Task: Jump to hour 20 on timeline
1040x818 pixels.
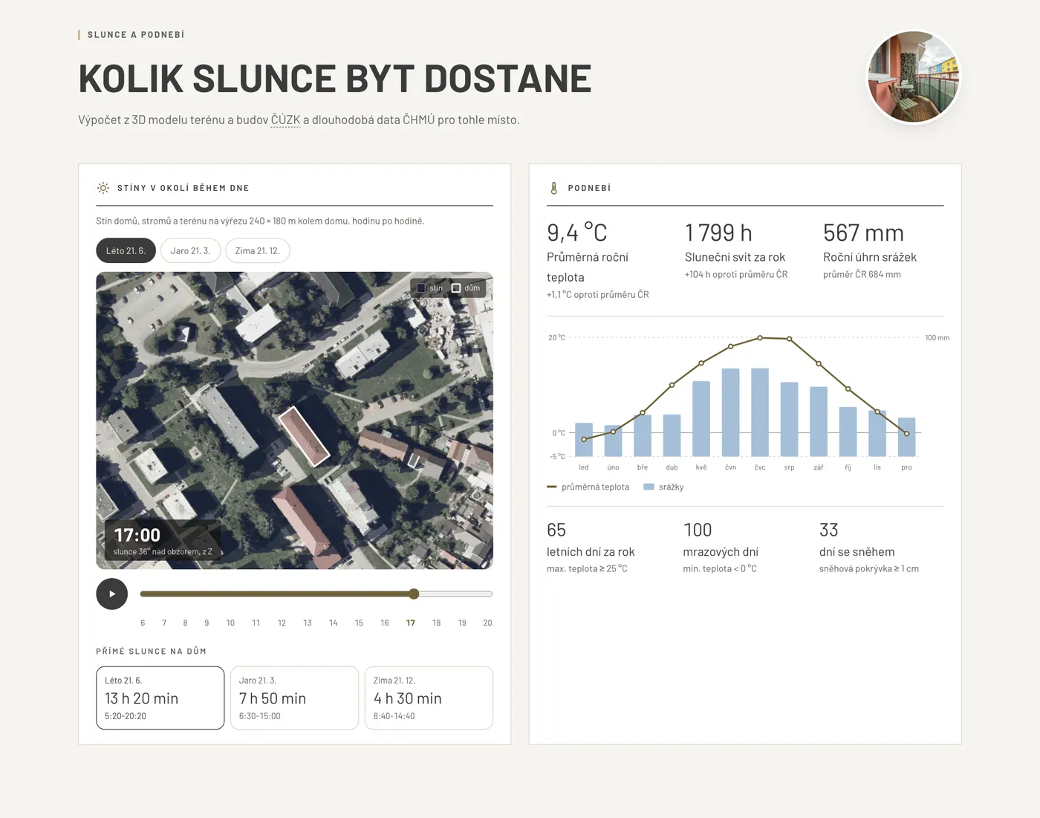Action: coord(487,623)
